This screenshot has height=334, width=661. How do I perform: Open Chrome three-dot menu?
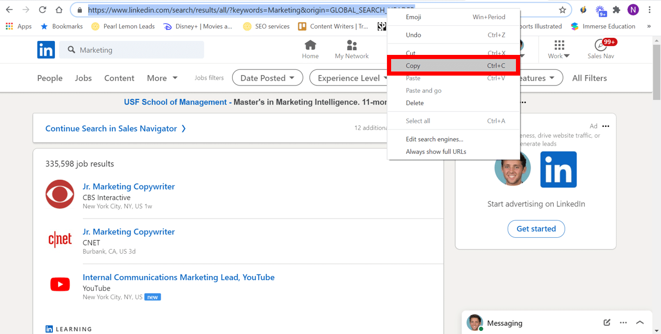click(650, 10)
